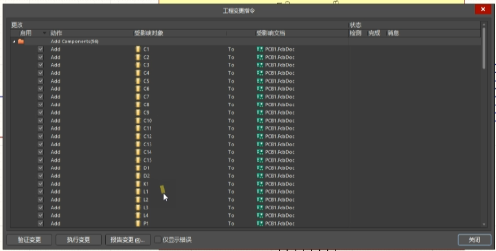Click the PCB document icon in L3 row
Screen dimensions: 496x251
tap(260, 208)
